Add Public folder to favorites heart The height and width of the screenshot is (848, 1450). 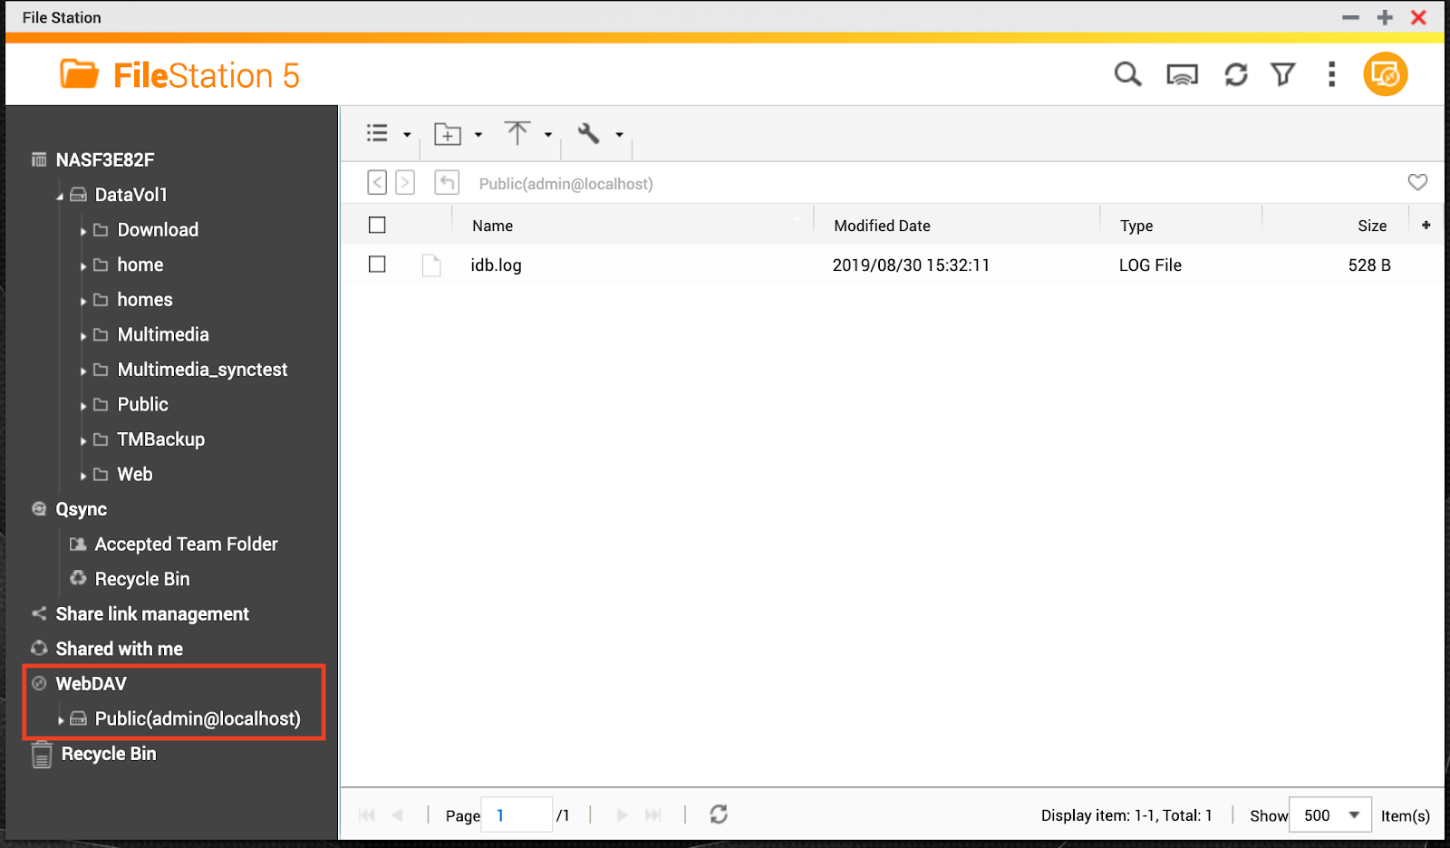pyautogui.click(x=1417, y=182)
